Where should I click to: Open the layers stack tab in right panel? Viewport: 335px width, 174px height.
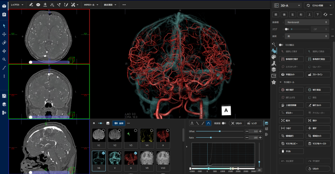274,70
